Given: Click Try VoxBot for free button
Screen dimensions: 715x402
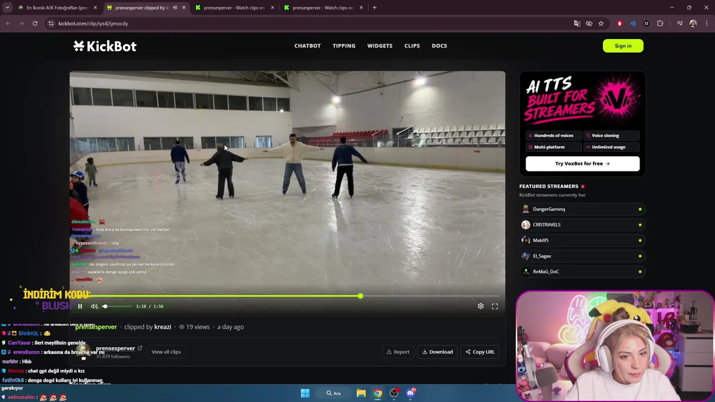Looking at the screenshot, I should (583, 164).
